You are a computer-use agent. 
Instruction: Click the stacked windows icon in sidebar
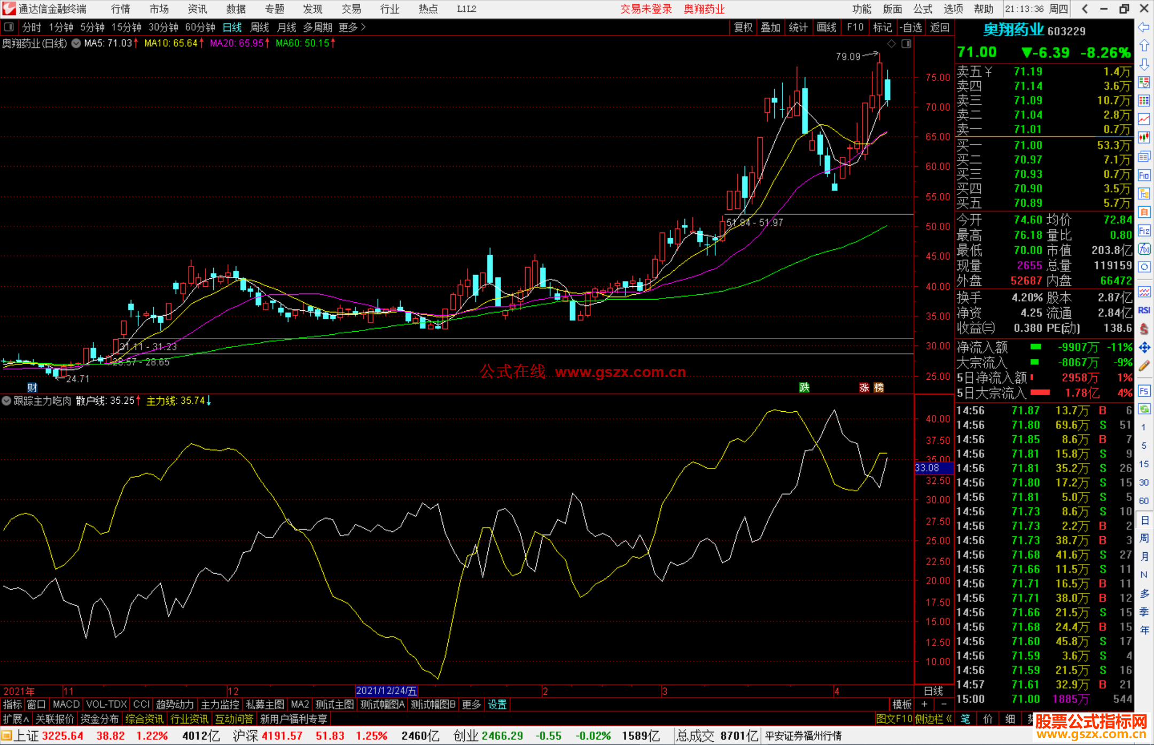(x=1144, y=156)
